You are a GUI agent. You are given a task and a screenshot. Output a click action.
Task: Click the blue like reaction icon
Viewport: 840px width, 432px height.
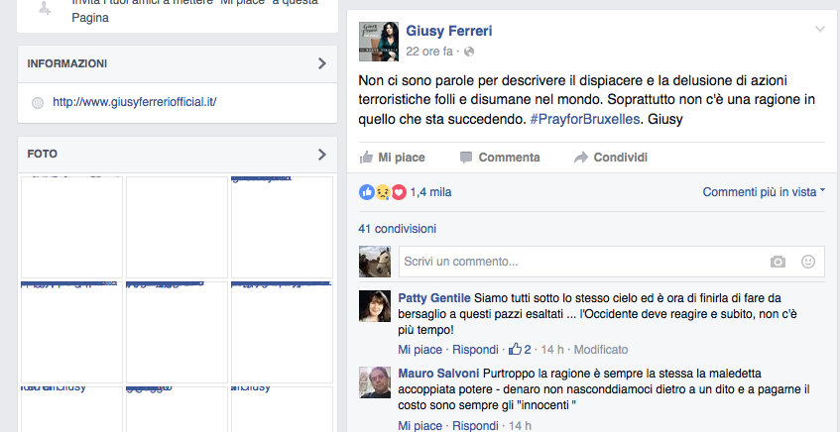(x=366, y=192)
